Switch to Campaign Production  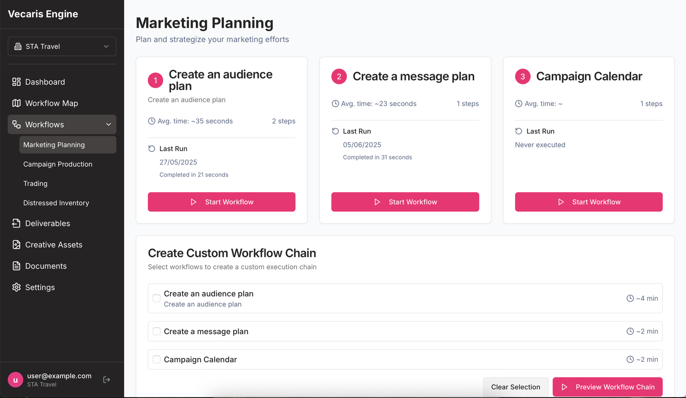click(58, 164)
